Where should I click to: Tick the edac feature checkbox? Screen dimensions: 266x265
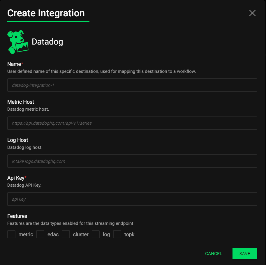[40, 234]
